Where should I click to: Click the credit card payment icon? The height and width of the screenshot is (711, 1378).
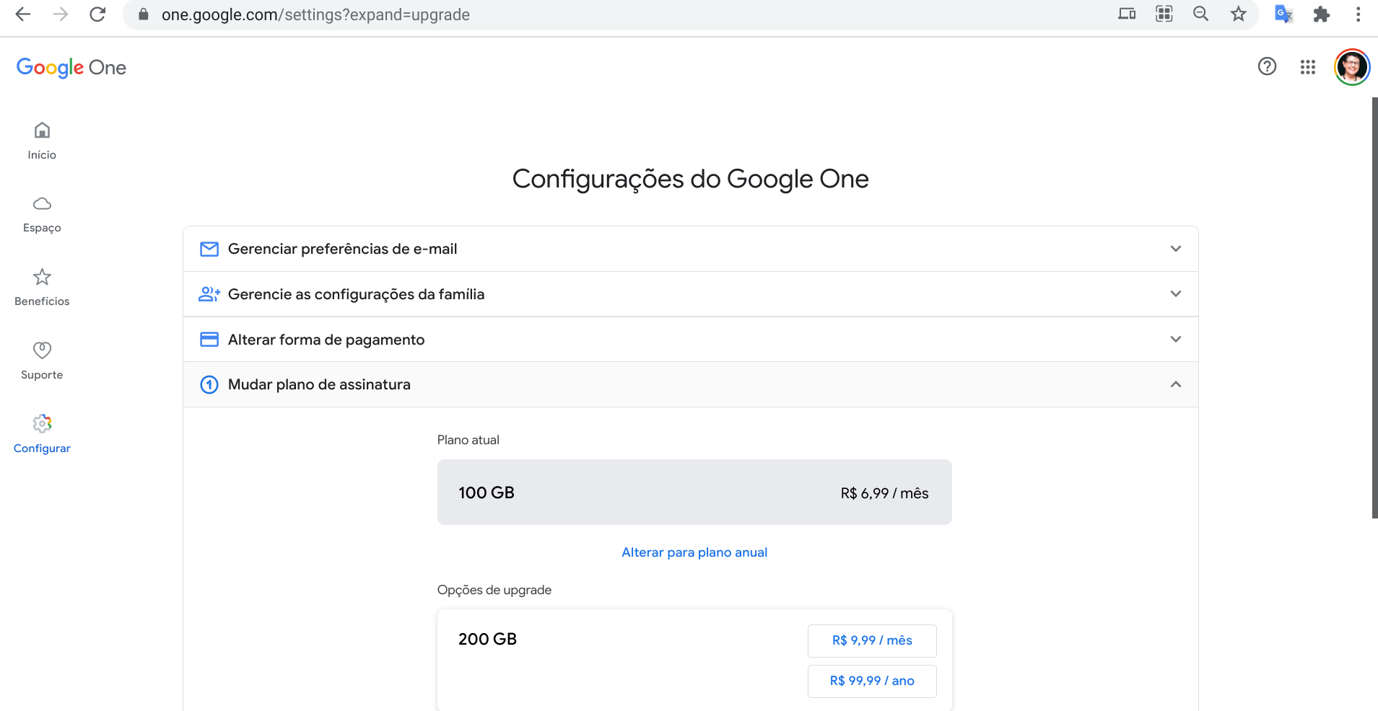tap(209, 340)
